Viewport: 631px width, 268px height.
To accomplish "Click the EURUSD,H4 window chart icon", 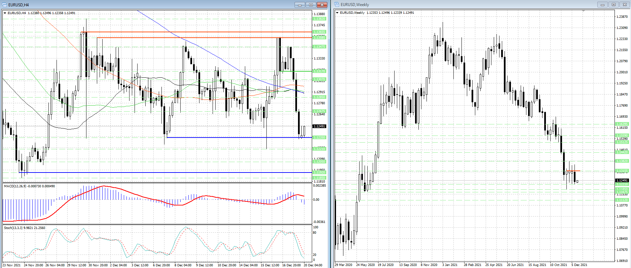I will click(x=4, y=5).
